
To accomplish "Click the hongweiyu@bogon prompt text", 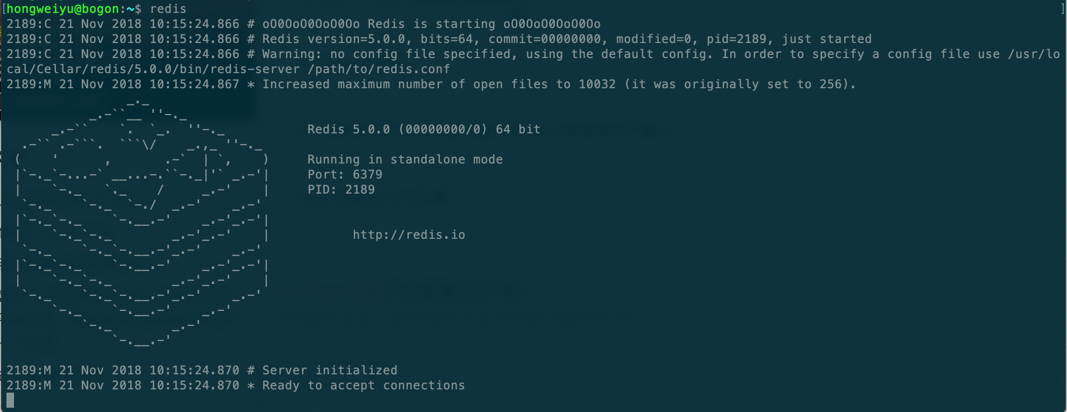I will 63,9.
